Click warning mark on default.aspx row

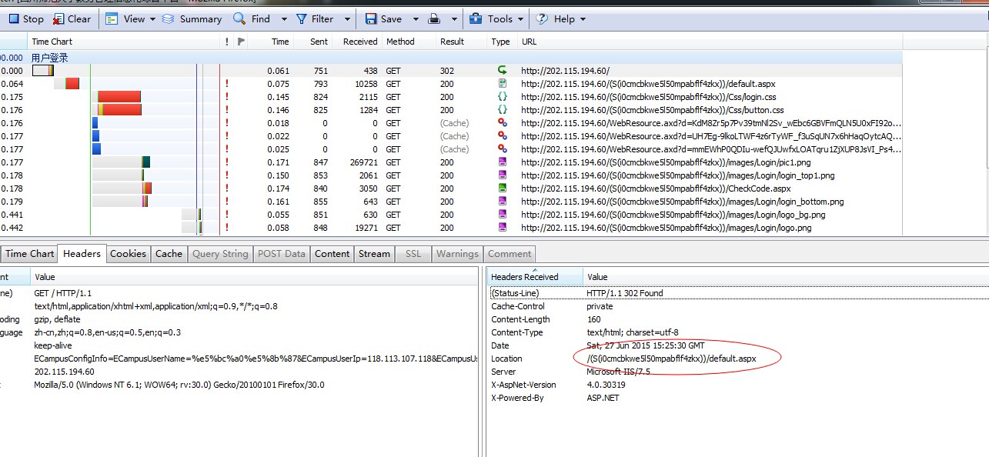(227, 84)
